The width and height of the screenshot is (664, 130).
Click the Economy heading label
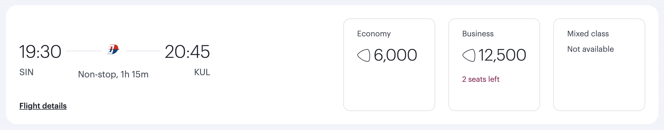tap(374, 34)
